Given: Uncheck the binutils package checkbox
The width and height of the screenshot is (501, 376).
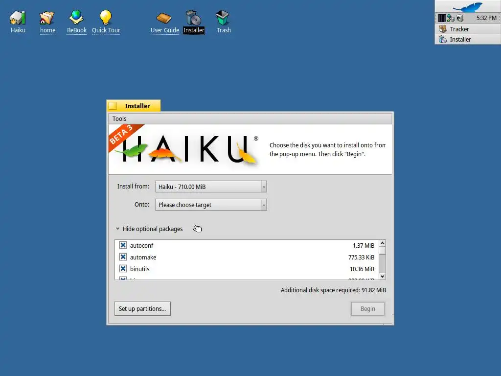Looking at the screenshot, I should click(x=123, y=269).
